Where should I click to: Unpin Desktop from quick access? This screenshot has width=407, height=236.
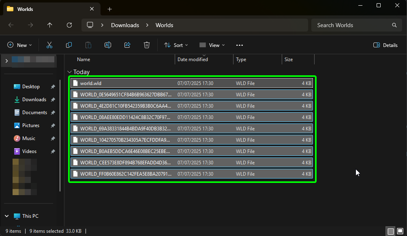(x=53, y=87)
